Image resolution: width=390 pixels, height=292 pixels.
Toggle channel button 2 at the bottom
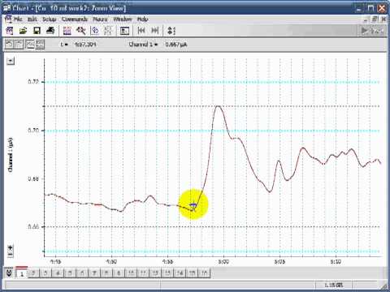point(33,273)
